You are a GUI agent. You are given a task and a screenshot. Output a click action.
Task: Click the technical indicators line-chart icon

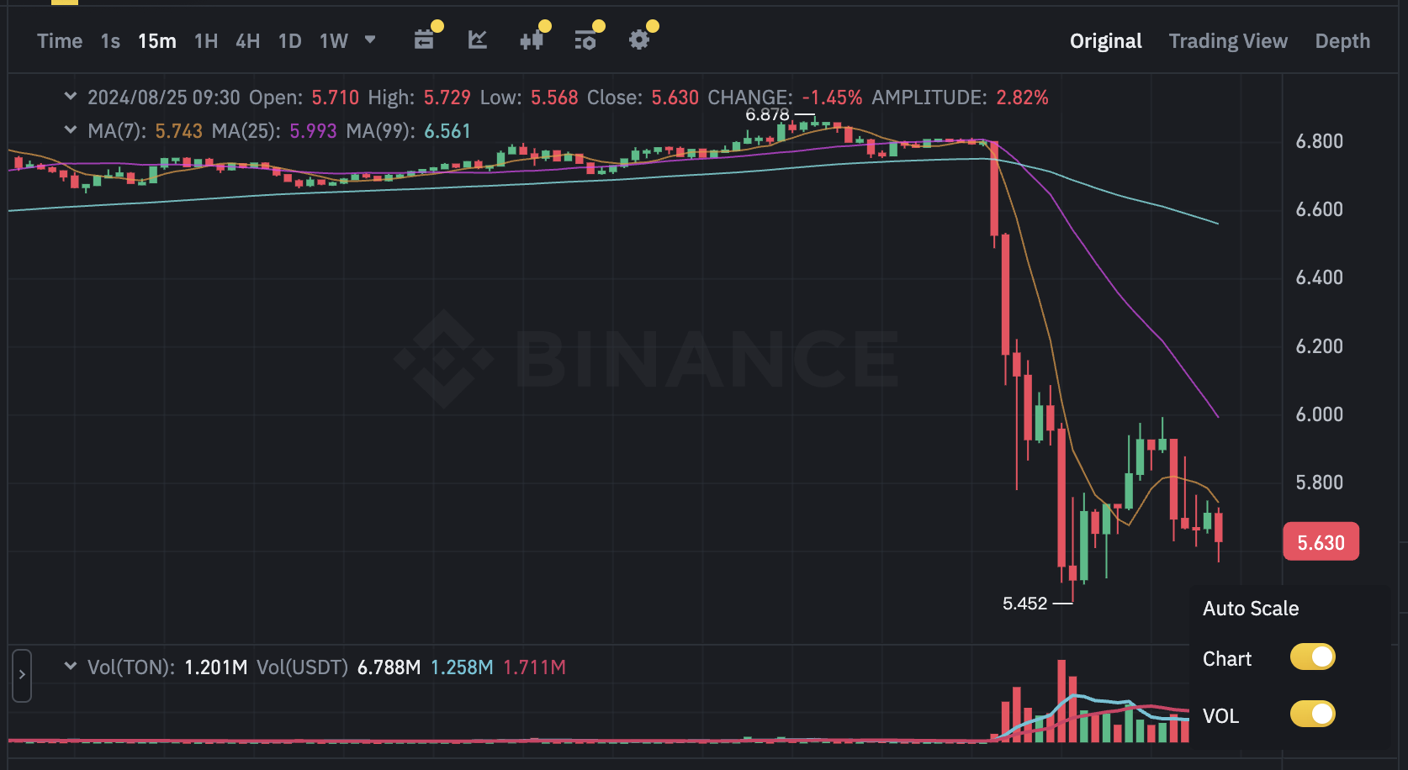coord(478,40)
